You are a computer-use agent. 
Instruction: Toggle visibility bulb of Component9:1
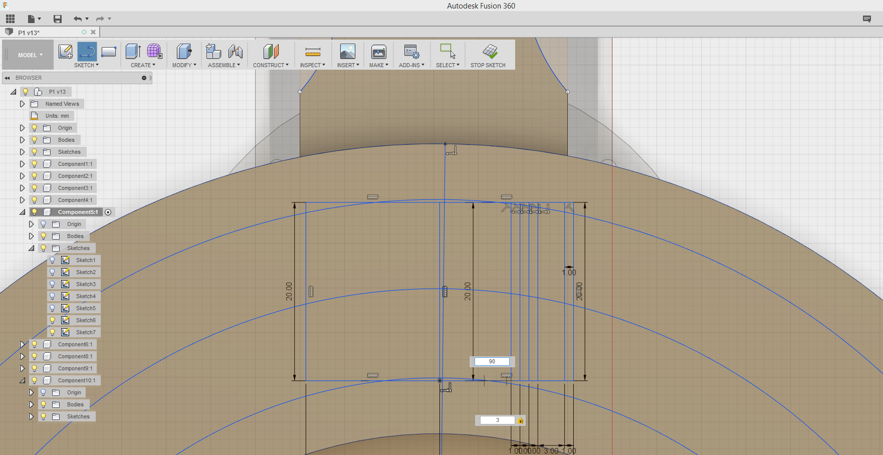tap(34, 368)
